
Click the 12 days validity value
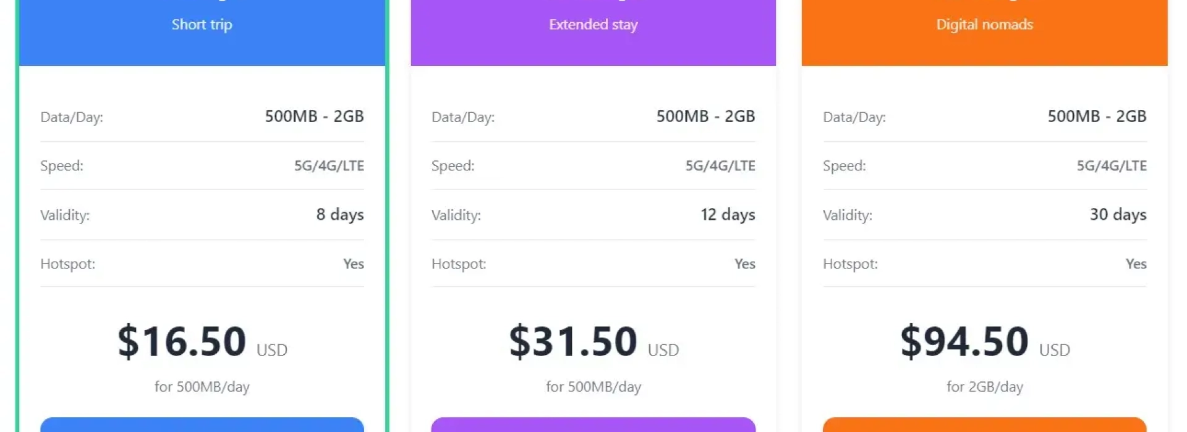coord(728,215)
